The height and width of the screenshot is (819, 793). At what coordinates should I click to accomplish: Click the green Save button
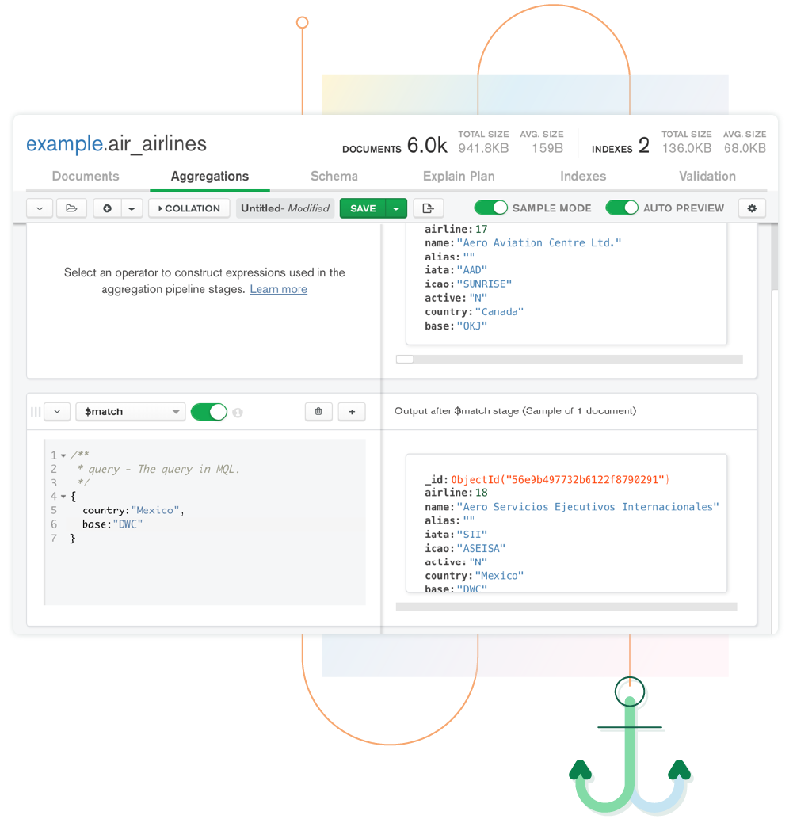[363, 208]
